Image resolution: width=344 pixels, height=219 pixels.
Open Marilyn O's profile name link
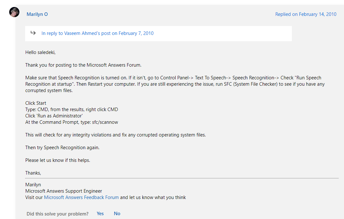pyautogui.click(x=37, y=14)
